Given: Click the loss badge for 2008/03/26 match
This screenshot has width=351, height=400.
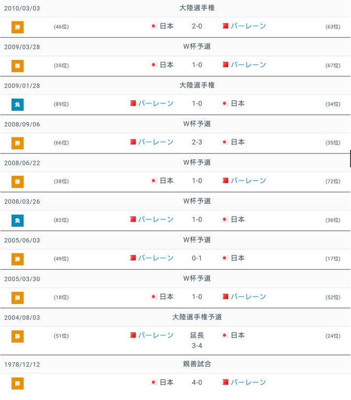Looking at the screenshot, I should 18,220.
